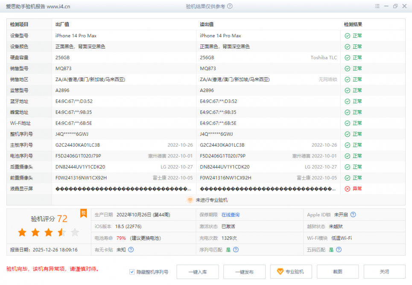Viewport: 412px width, 285px height.
Task: Click the red 异常 icon in 液晶显示屏 row
Action: 348,189
